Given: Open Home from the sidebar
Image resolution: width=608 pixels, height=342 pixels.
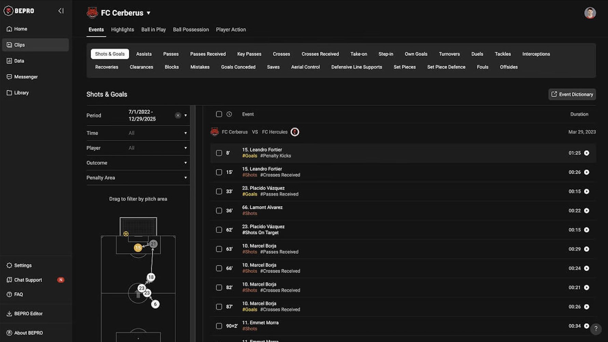Looking at the screenshot, I should pyautogui.click(x=35, y=29).
